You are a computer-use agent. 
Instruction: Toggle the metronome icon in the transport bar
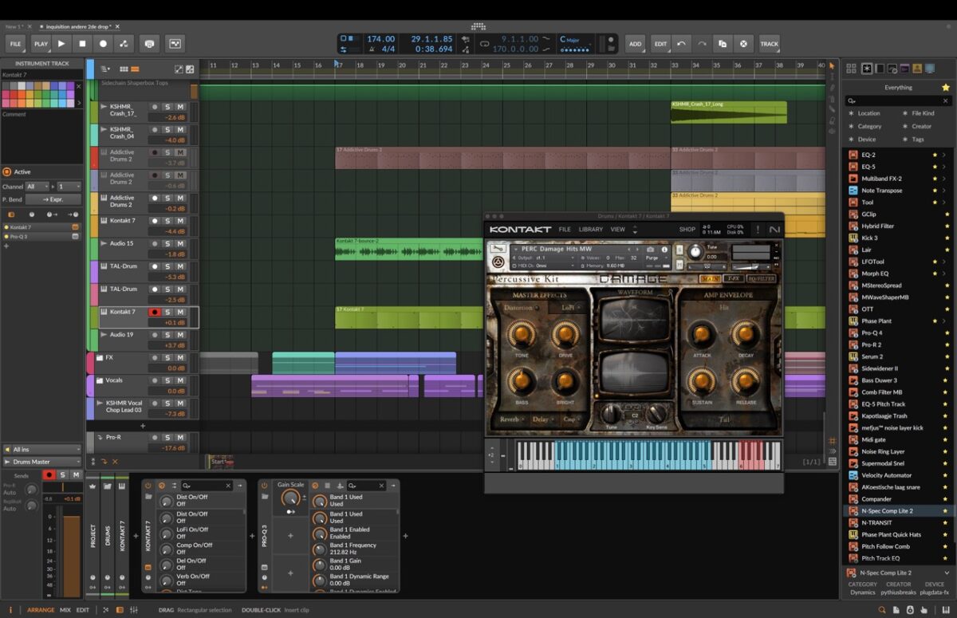148,43
